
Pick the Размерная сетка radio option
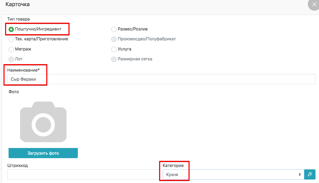tap(114, 59)
